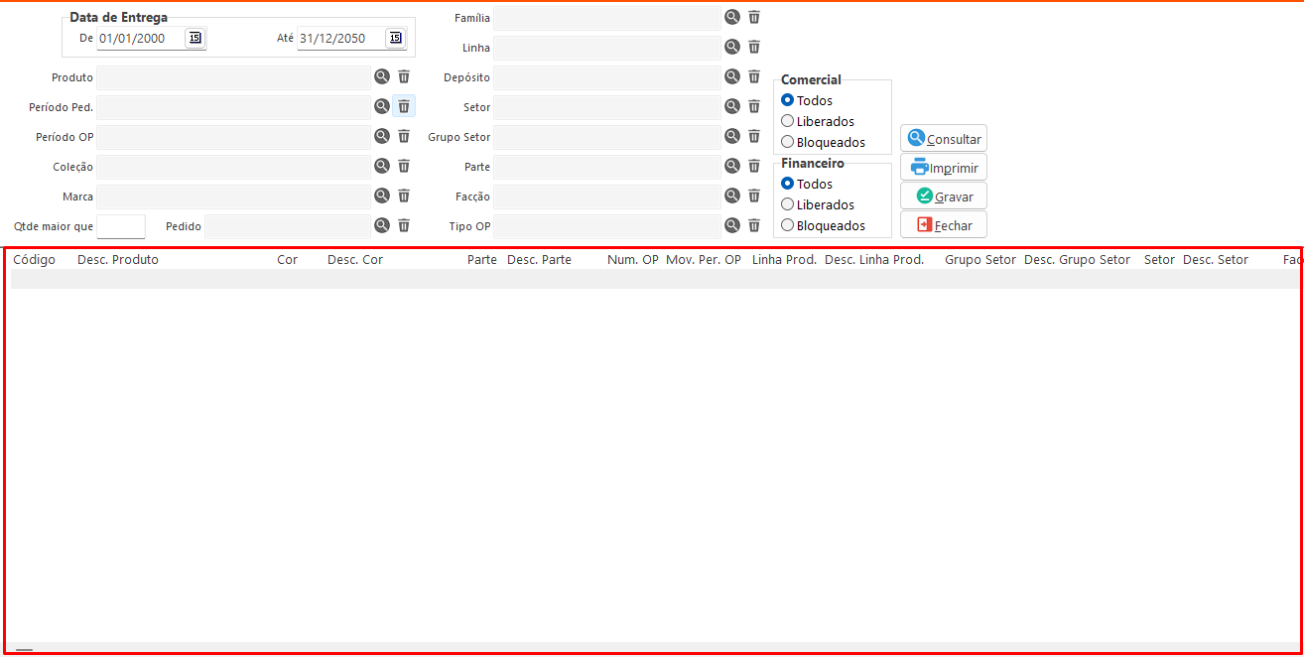The width and height of the screenshot is (1304, 657).
Task: Sort by the Num. OP column header
Action: tap(632, 260)
